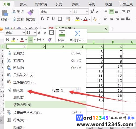Toggle Underline formatting in the ribbon
Image resolution: width=136 pixels, height=129 pixels.
tap(53, 19)
